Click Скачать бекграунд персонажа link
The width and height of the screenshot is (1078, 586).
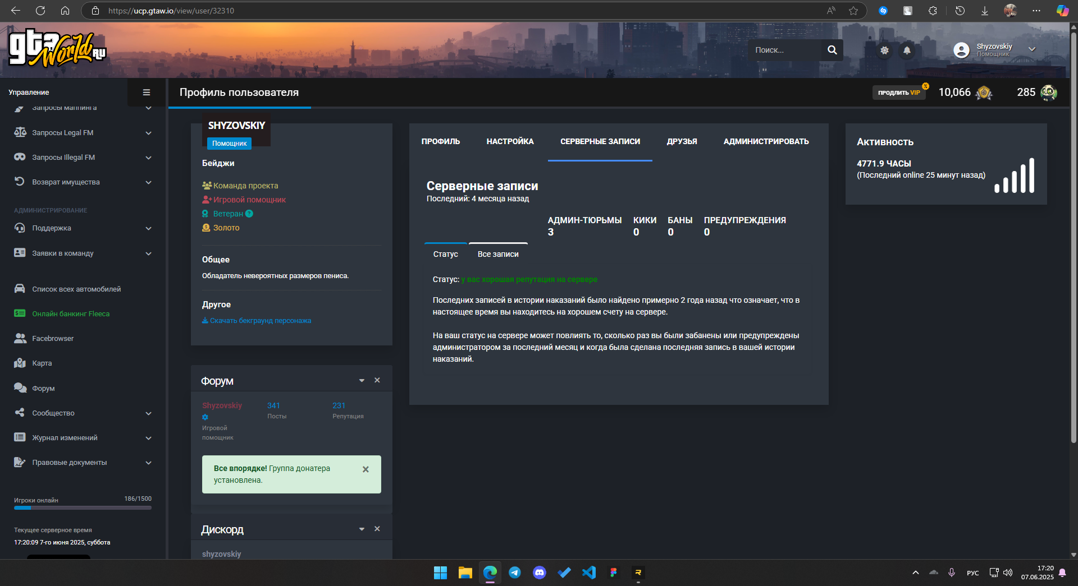[257, 321]
